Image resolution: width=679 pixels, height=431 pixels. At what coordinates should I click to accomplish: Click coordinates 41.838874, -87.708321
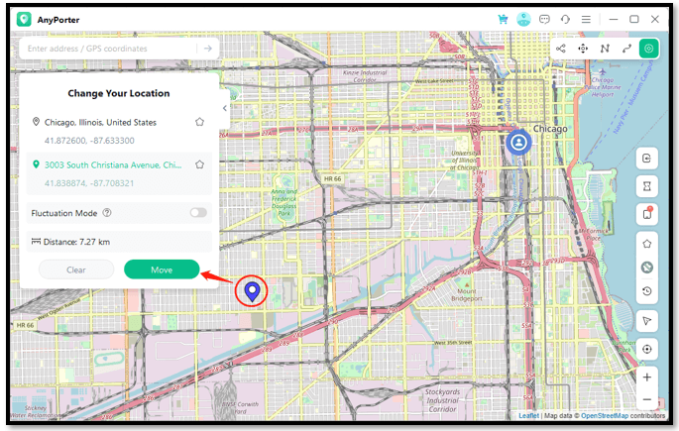point(89,183)
